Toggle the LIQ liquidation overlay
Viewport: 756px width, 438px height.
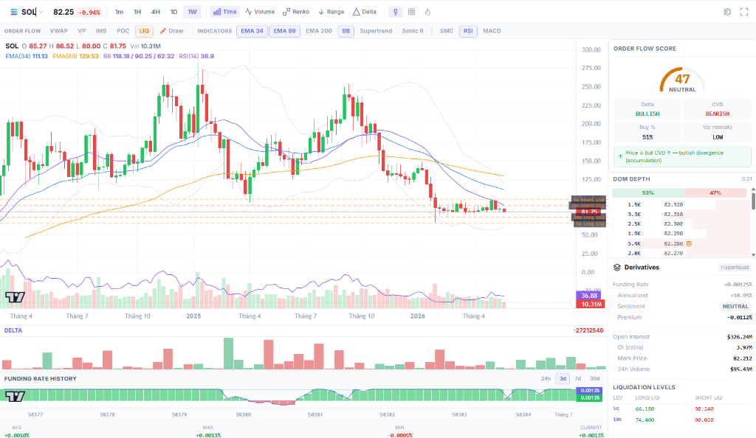(144, 31)
